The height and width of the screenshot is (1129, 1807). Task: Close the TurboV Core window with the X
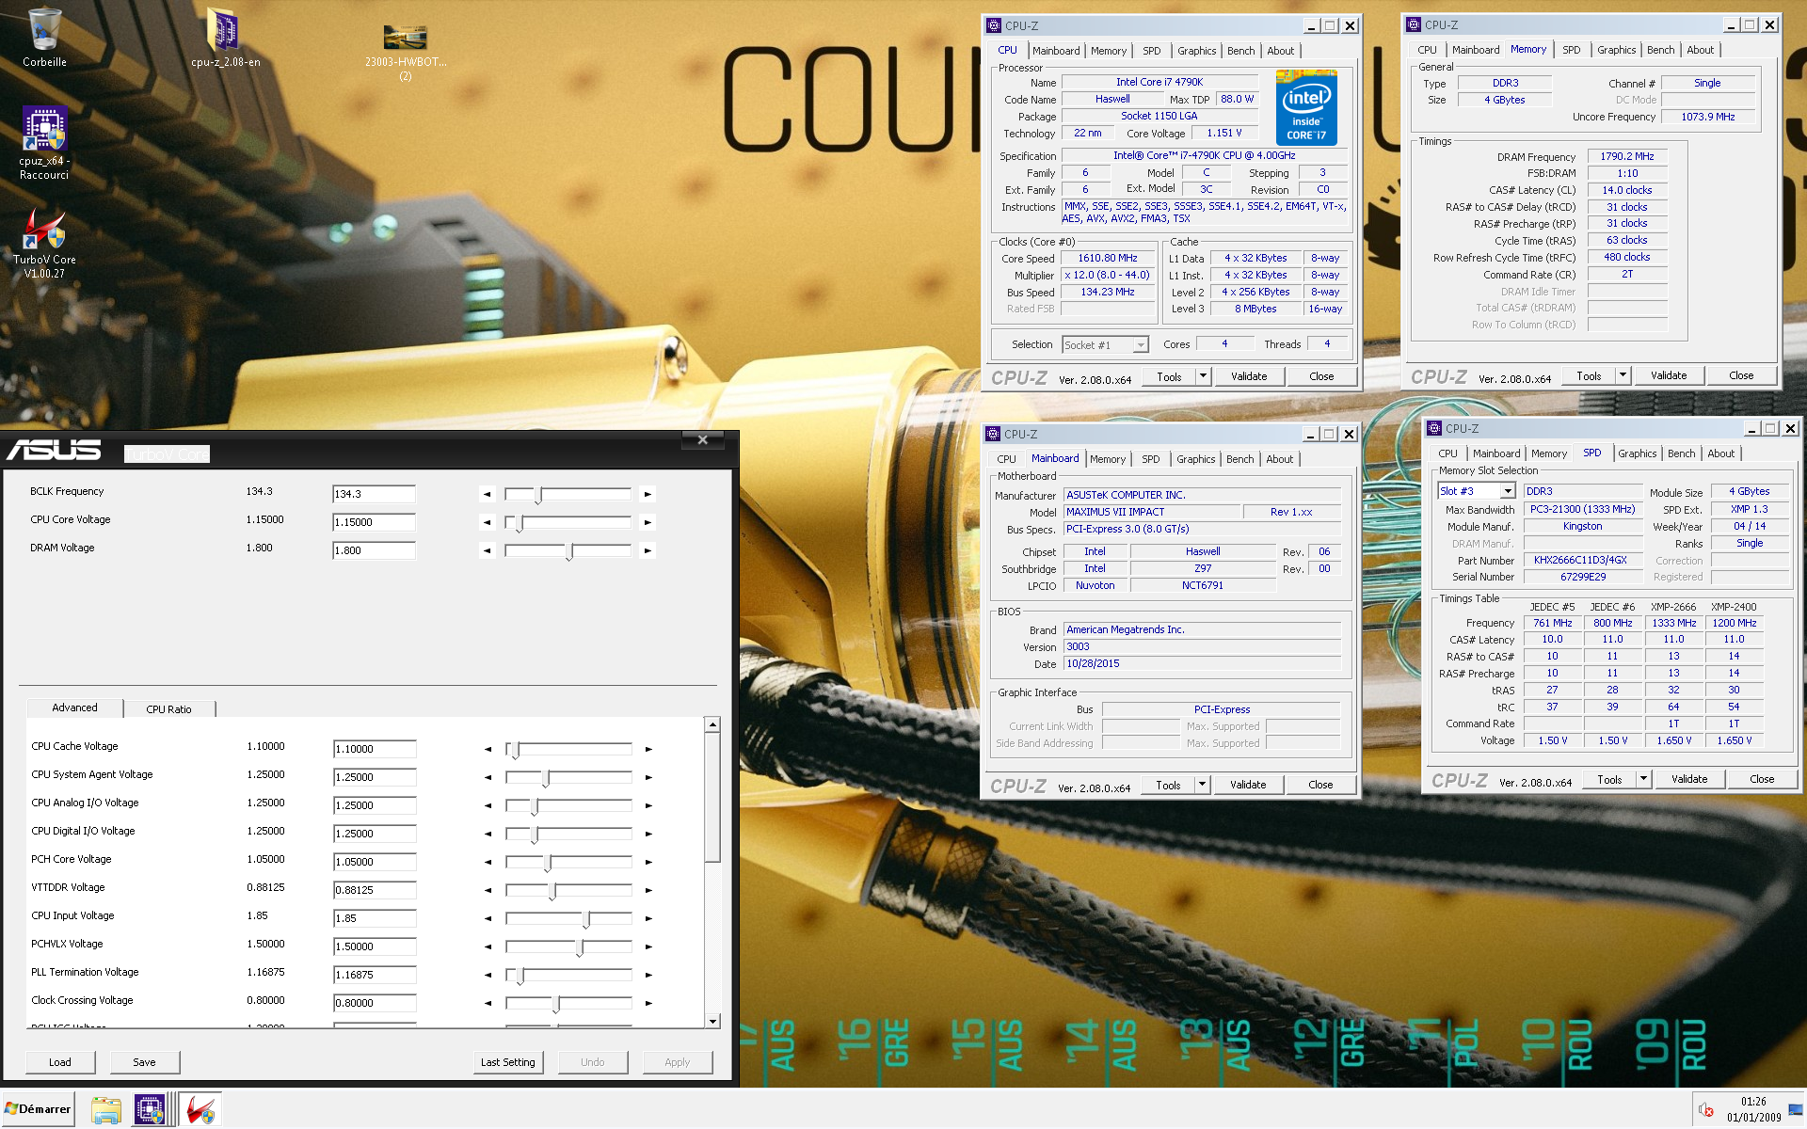[702, 439]
